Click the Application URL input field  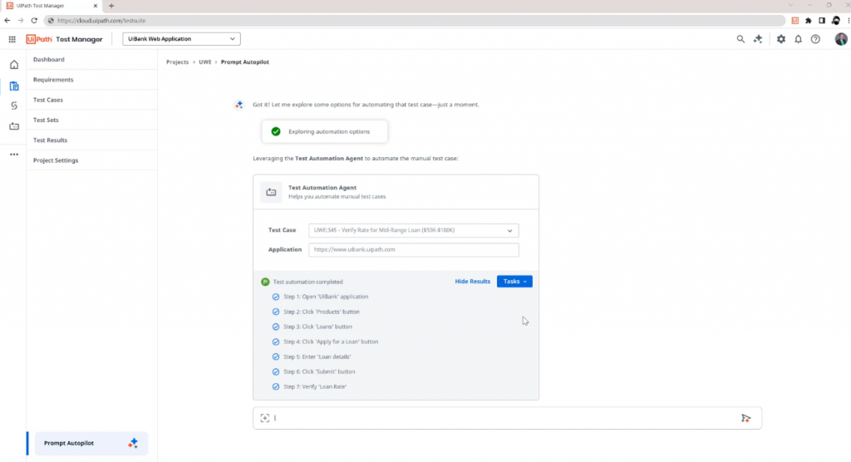tap(413, 249)
